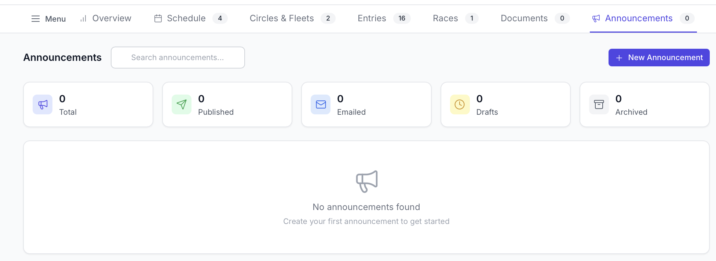Click the envelope icon on the Emailed card
Image resolution: width=716 pixels, height=261 pixels.
coord(321,104)
